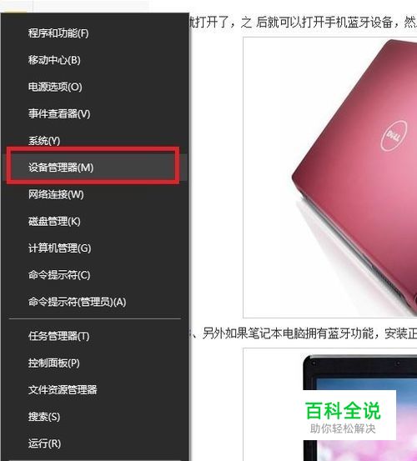Image resolution: width=417 pixels, height=461 pixels.
Task: Open 网络连接(W)
Action: point(94,194)
